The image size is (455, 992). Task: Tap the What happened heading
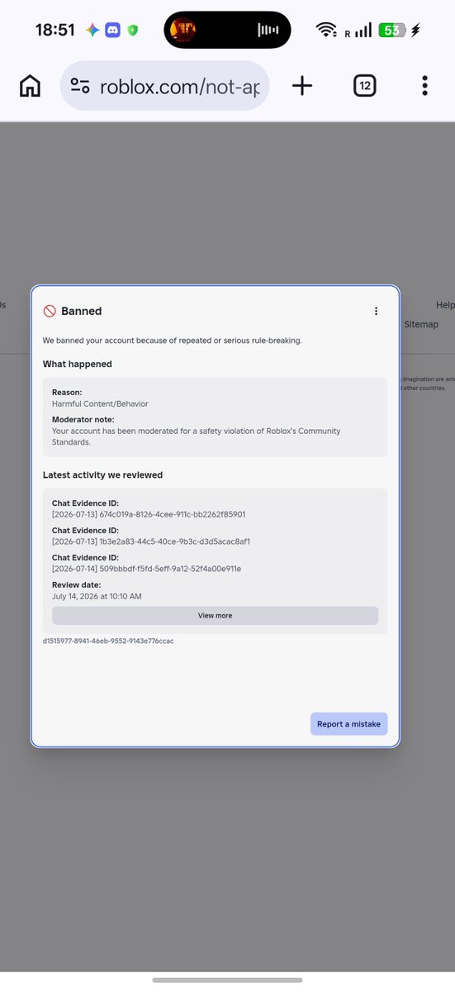pyautogui.click(x=78, y=364)
